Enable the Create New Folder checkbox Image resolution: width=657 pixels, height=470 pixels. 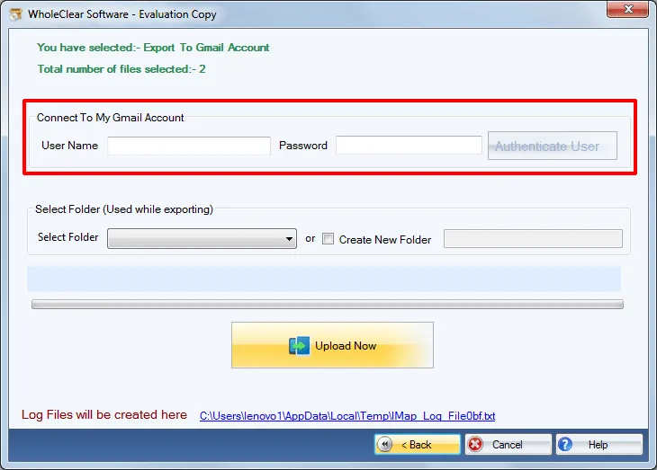[x=328, y=239]
